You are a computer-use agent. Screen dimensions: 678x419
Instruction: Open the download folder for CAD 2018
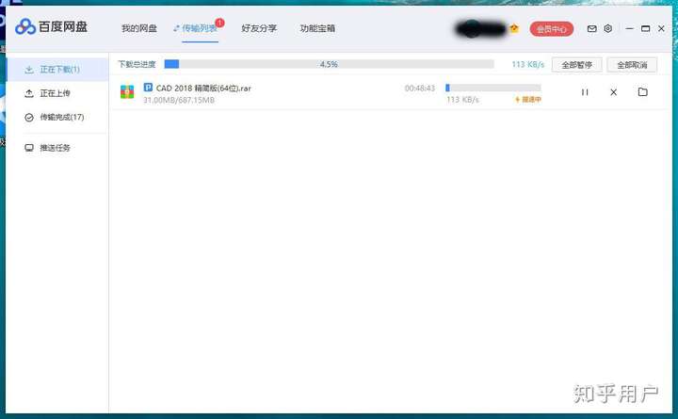(642, 91)
